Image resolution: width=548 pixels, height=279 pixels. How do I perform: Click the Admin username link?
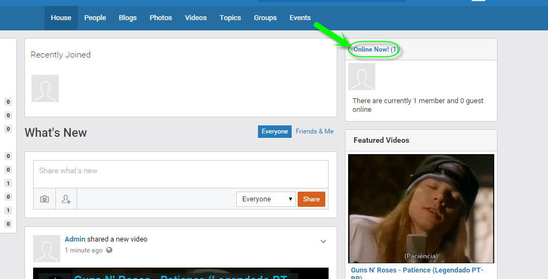click(x=75, y=239)
